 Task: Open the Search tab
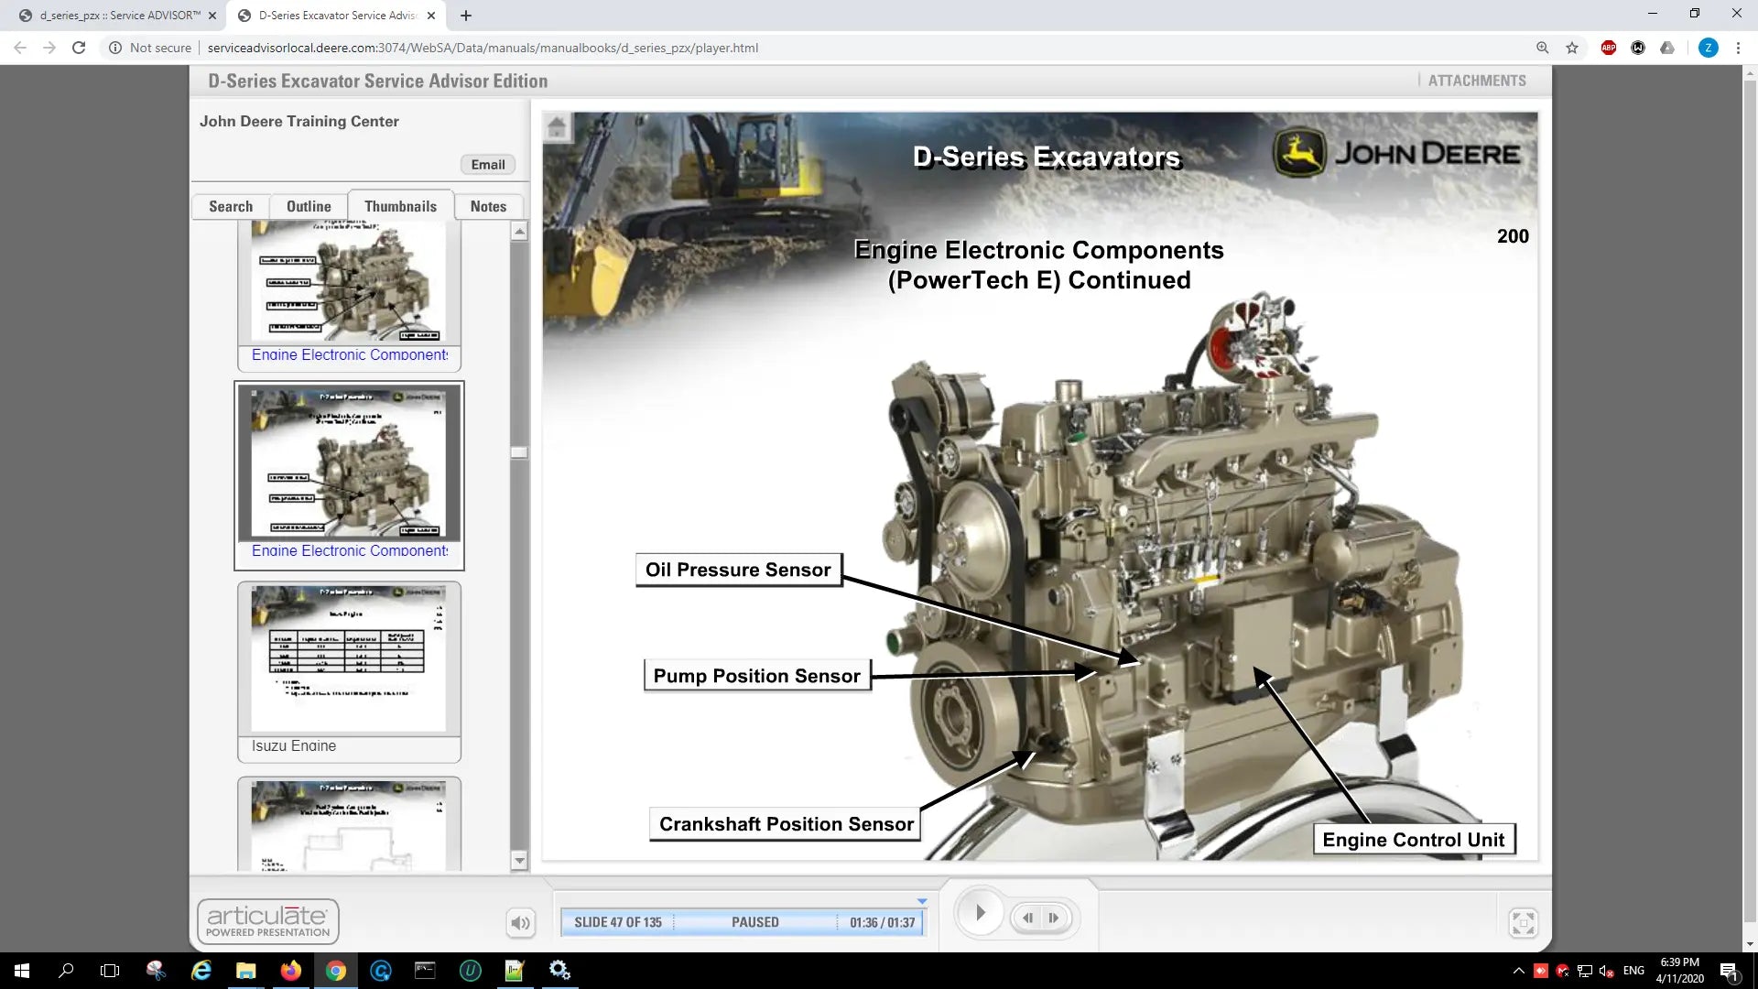tap(231, 207)
